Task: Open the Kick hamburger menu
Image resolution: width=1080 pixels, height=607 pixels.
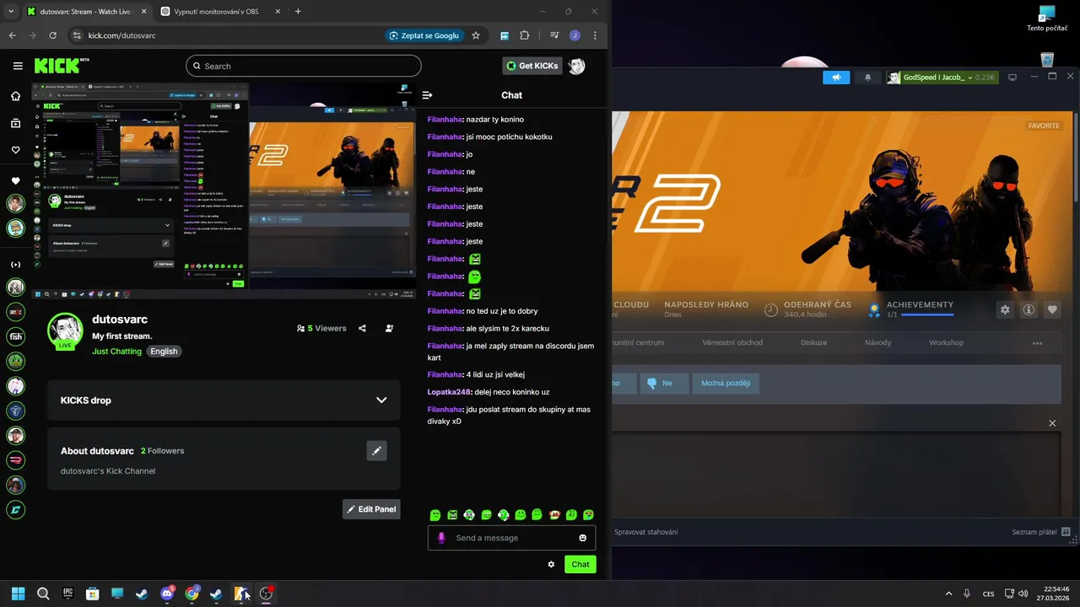Action: click(18, 66)
